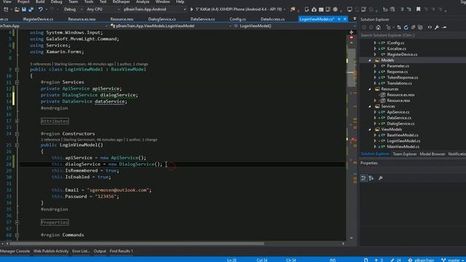This screenshot has width=466, height=262.
Task: Open the Error List panel tab
Action: click(81, 251)
